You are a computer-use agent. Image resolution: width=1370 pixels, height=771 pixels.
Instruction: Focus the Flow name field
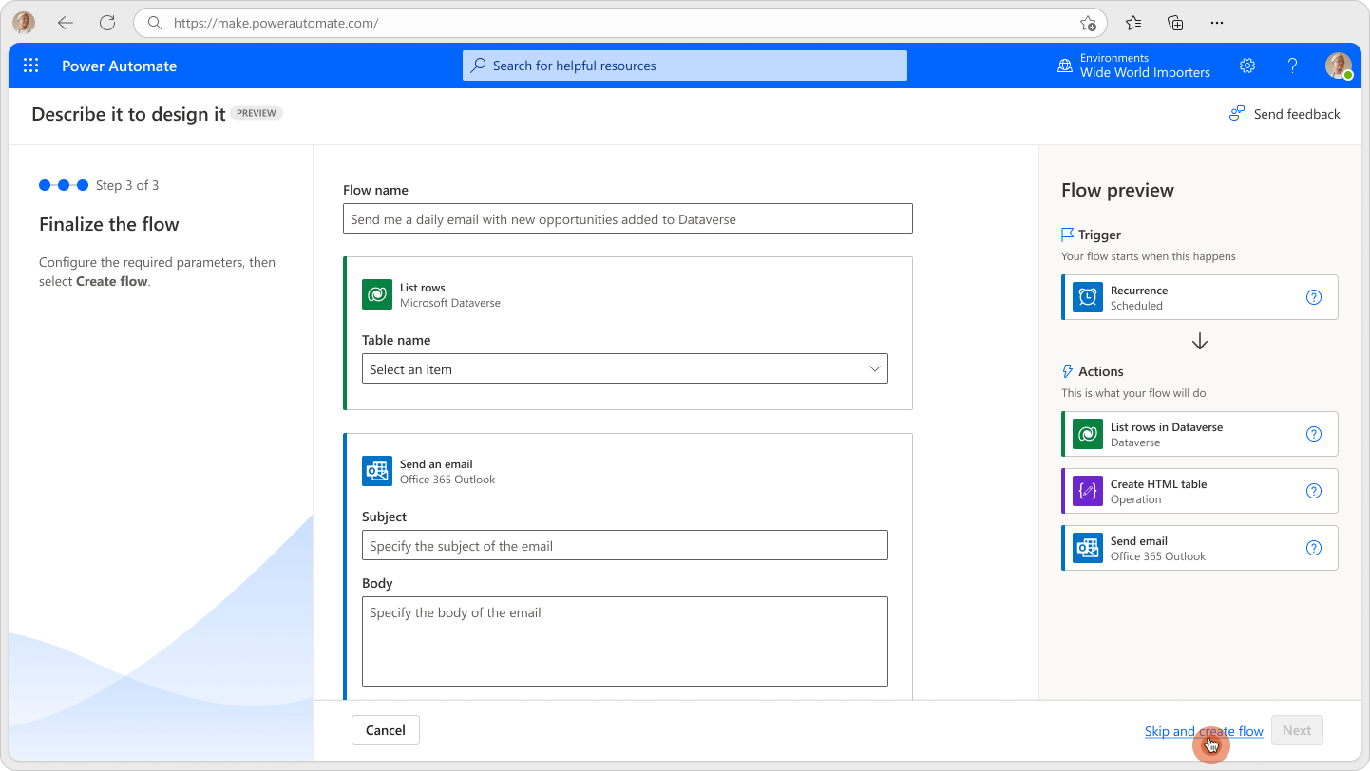(627, 218)
